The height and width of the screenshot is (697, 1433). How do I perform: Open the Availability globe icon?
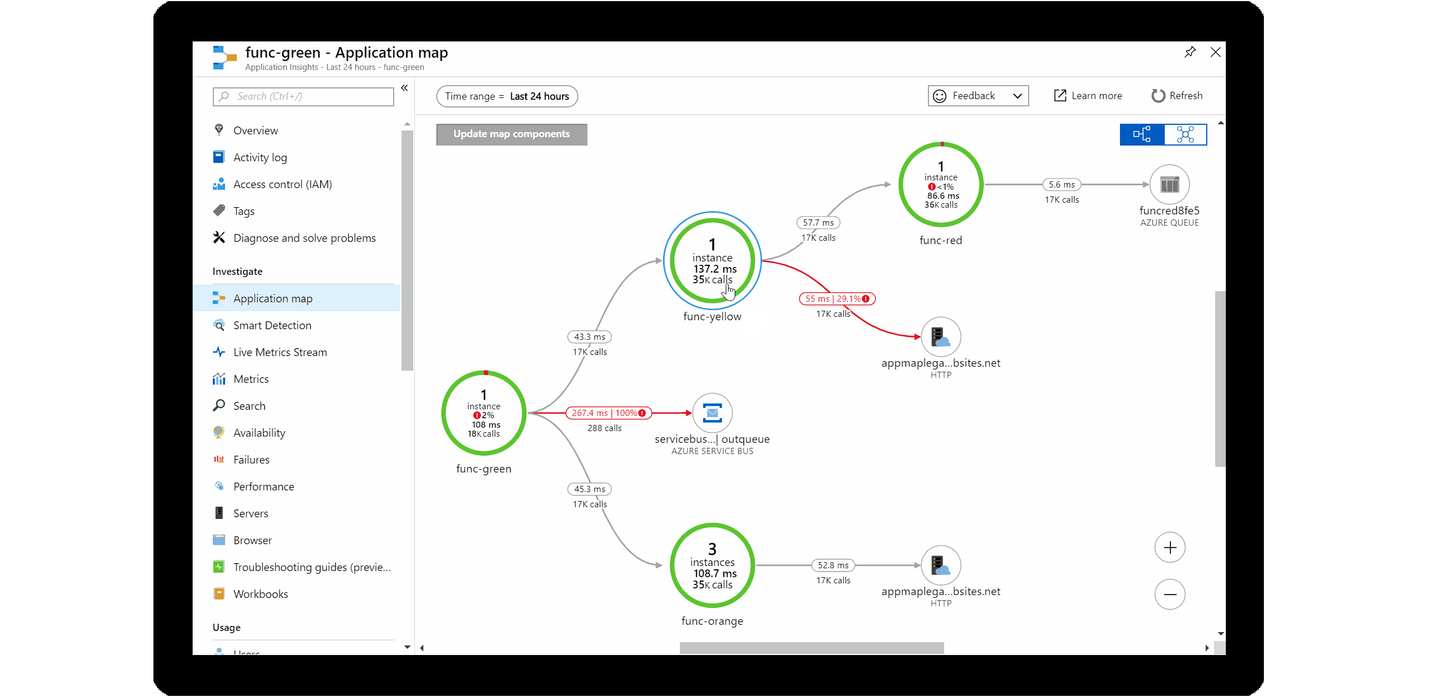(x=219, y=432)
